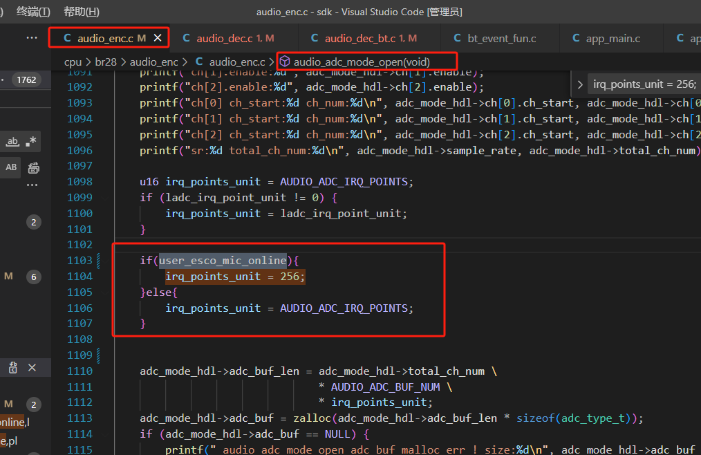This screenshot has width=701, height=455.
Task: Open the app_main.c tab
Action: point(612,38)
